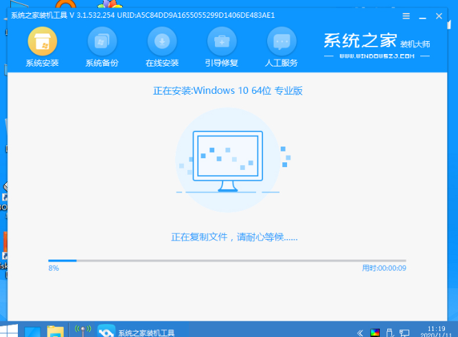Select the 系统安装 (System Install) icon

(x=42, y=42)
